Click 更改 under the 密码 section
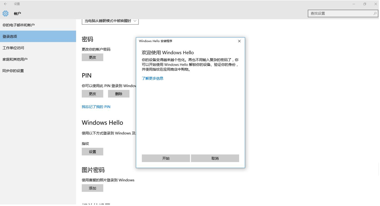This screenshot has width=380, height=206. coord(92,57)
